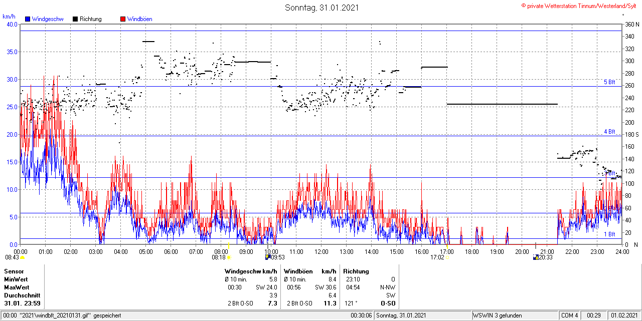The image size is (642, 321).
Task: Click the 12:00 tick label on the time axis
Action: (x=321, y=251)
